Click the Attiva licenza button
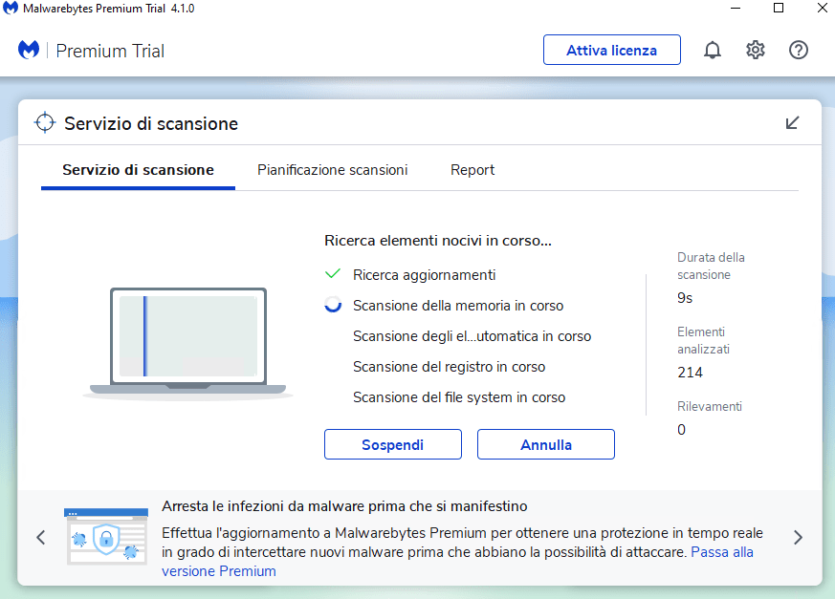The height and width of the screenshot is (599, 835). tap(612, 50)
